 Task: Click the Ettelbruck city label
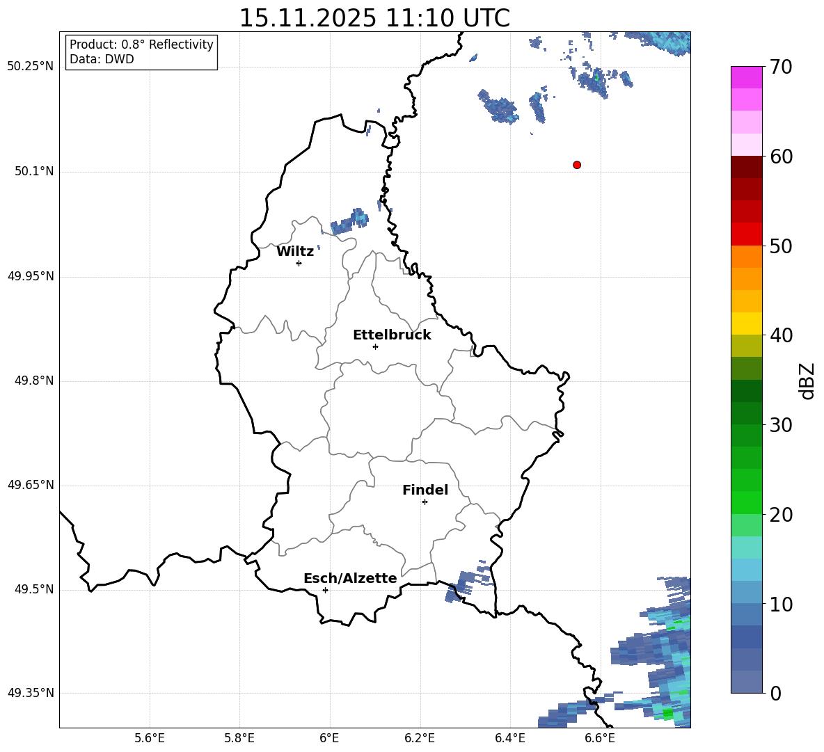(x=392, y=335)
